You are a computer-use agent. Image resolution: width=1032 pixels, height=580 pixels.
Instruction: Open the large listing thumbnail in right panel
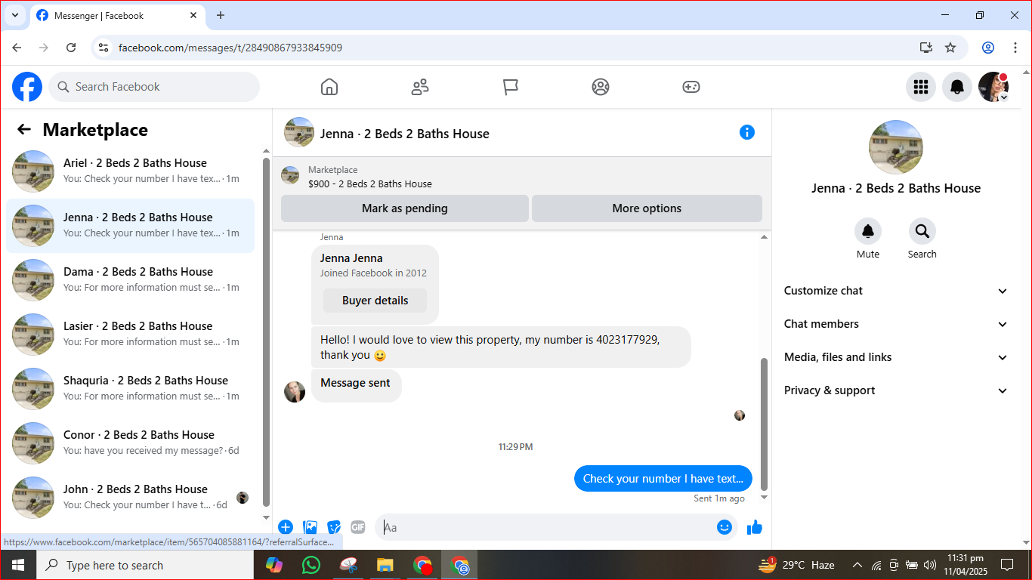(896, 147)
